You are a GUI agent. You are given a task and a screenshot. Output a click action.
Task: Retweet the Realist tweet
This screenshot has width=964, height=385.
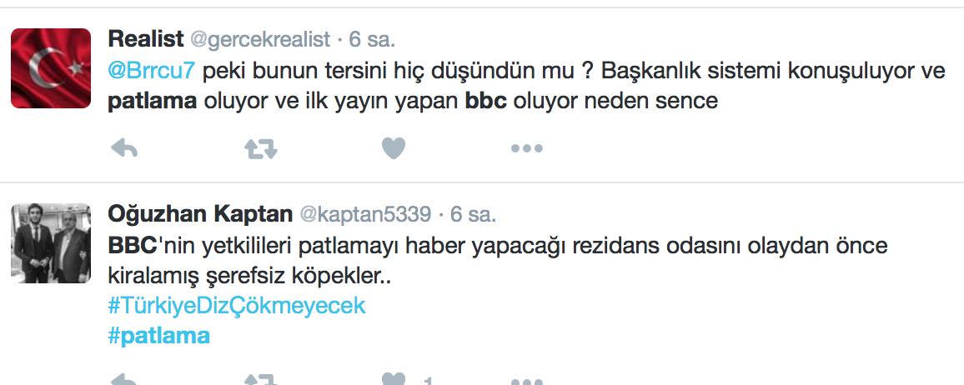[x=261, y=148]
